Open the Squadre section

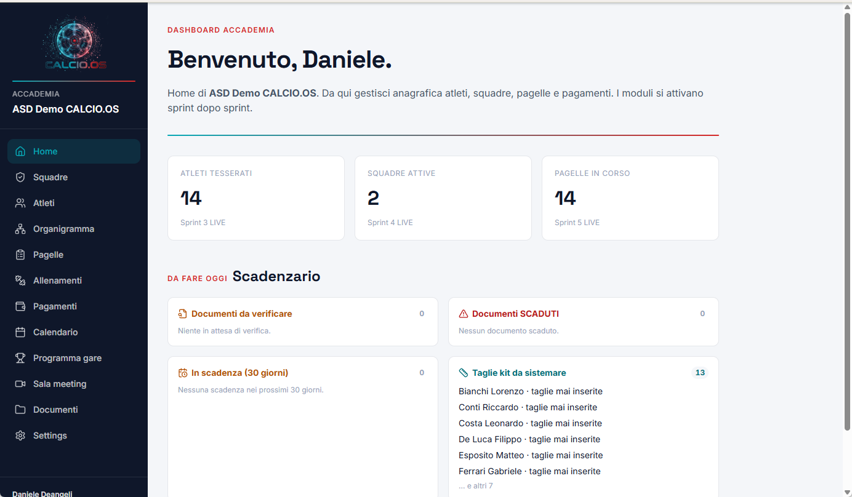(x=74, y=177)
